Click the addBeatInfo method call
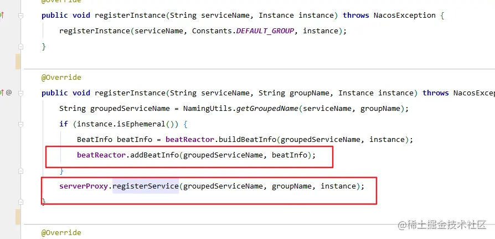The width and height of the screenshot is (495, 239). click(154, 155)
